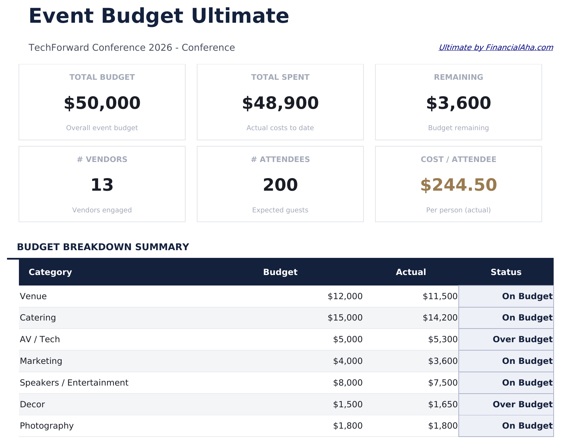Click the Catering category cell

tap(38, 318)
